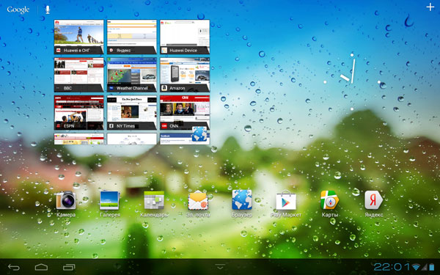
Task: Open the Weather Channel bookmark thumbnail
Action: 131,75
